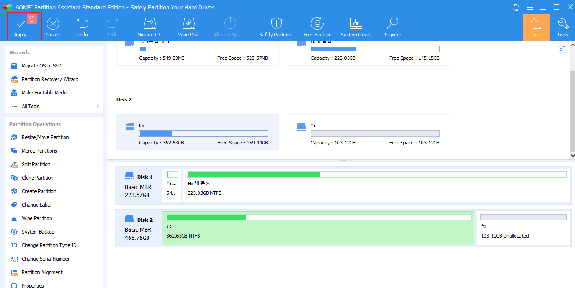Click the Wizards section header
575x288 pixels.
[19, 53]
